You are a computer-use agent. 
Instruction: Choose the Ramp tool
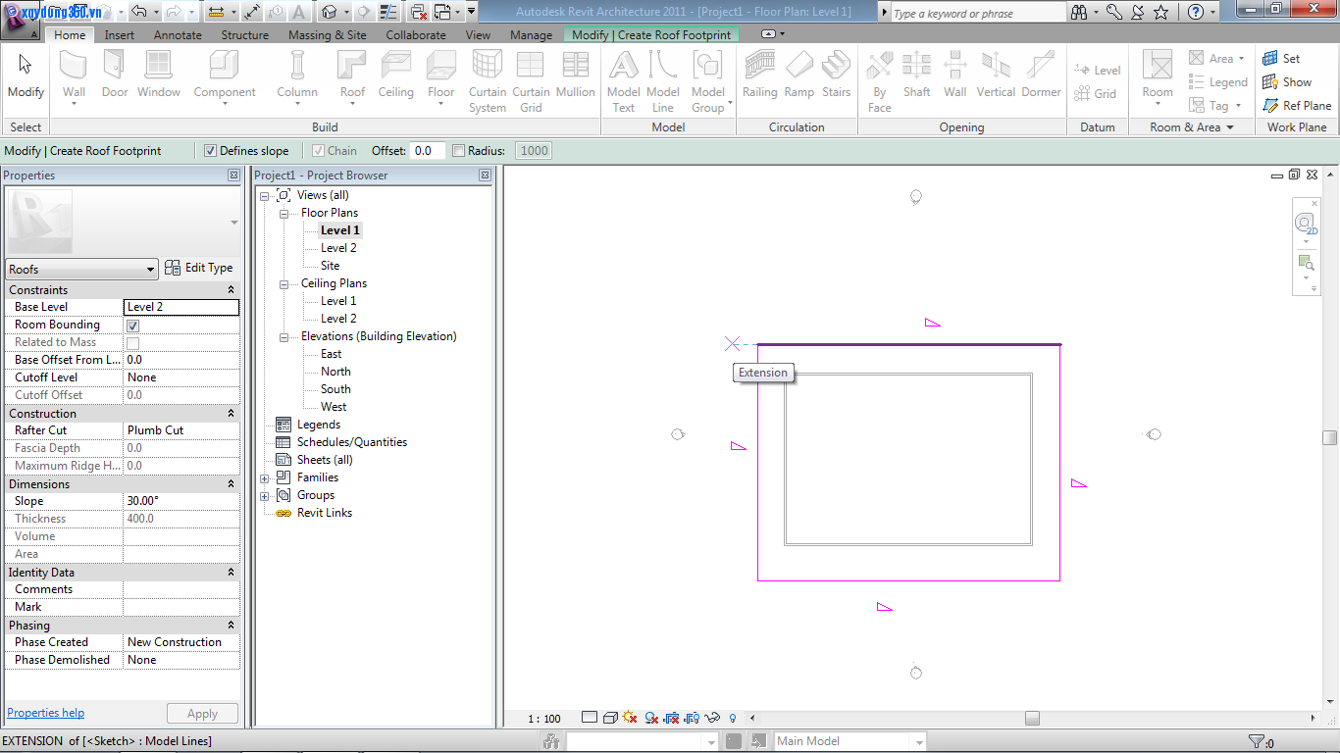coord(799,75)
